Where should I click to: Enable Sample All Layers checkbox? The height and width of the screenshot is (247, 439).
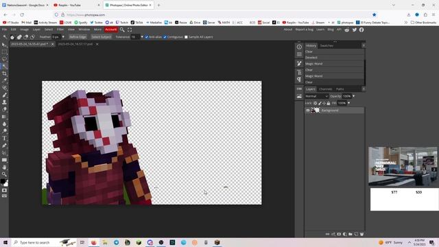(186, 37)
